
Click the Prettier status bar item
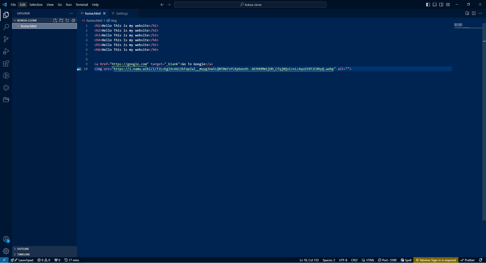click(468, 260)
